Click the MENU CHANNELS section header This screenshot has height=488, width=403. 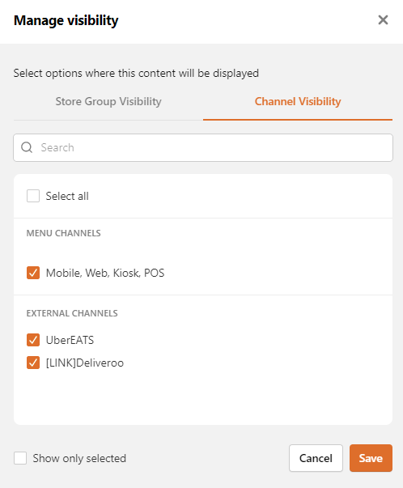click(63, 233)
